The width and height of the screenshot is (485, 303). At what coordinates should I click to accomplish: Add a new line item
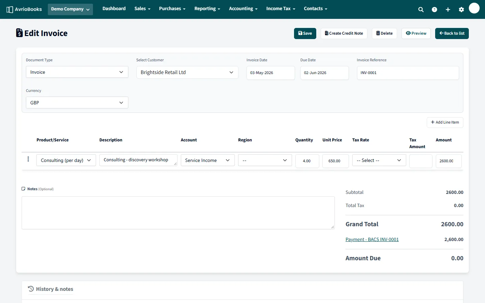(x=445, y=122)
